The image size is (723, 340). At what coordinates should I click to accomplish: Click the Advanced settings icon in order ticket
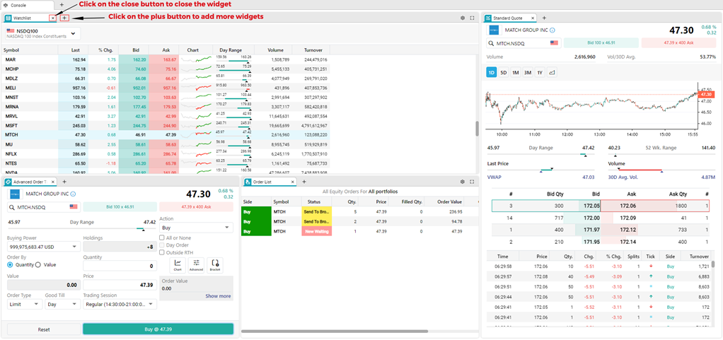click(x=197, y=264)
